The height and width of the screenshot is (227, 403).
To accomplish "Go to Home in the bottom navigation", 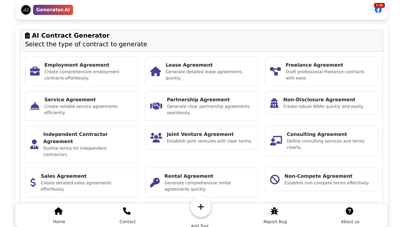I will [59, 215].
